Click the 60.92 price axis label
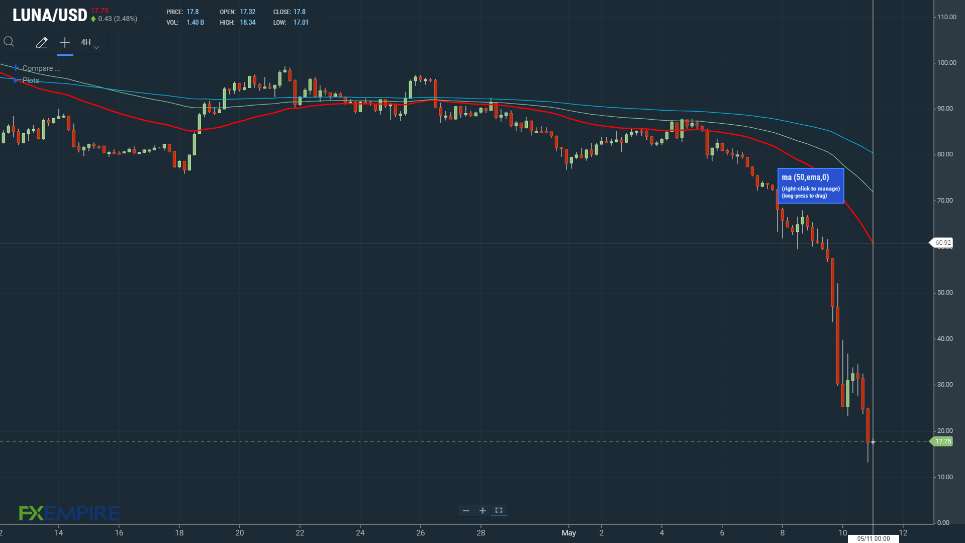The width and height of the screenshot is (965, 543). point(942,243)
